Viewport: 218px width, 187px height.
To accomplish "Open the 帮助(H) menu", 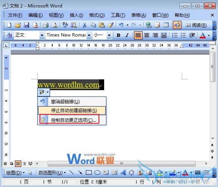I will 182,15.
